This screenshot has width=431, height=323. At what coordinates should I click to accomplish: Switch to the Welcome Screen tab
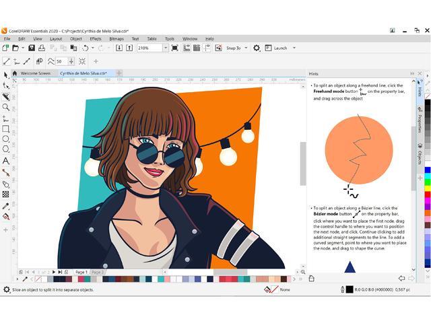point(36,73)
